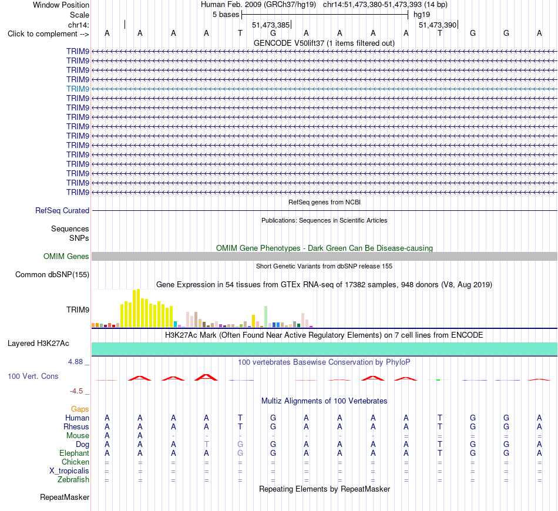The width and height of the screenshot is (558, 511).
Task: Click the TRIM9 label beside GTEx chart
Action: (78, 310)
